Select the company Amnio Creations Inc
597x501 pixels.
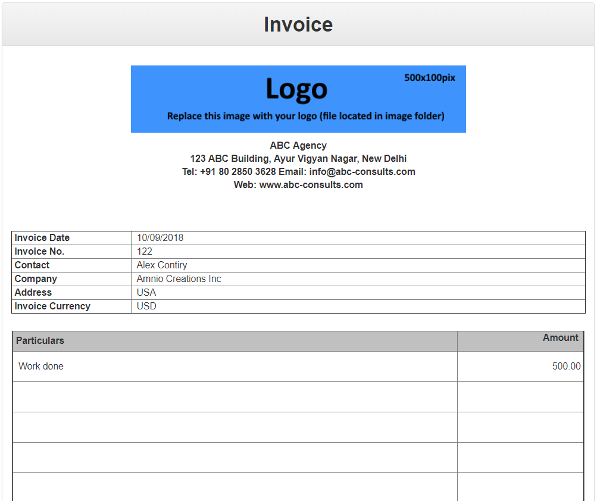(178, 278)
